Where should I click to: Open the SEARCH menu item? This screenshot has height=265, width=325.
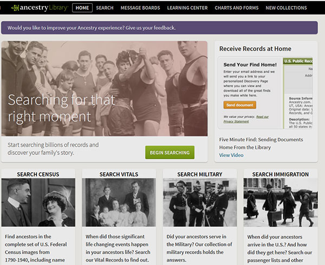point(105,8)
